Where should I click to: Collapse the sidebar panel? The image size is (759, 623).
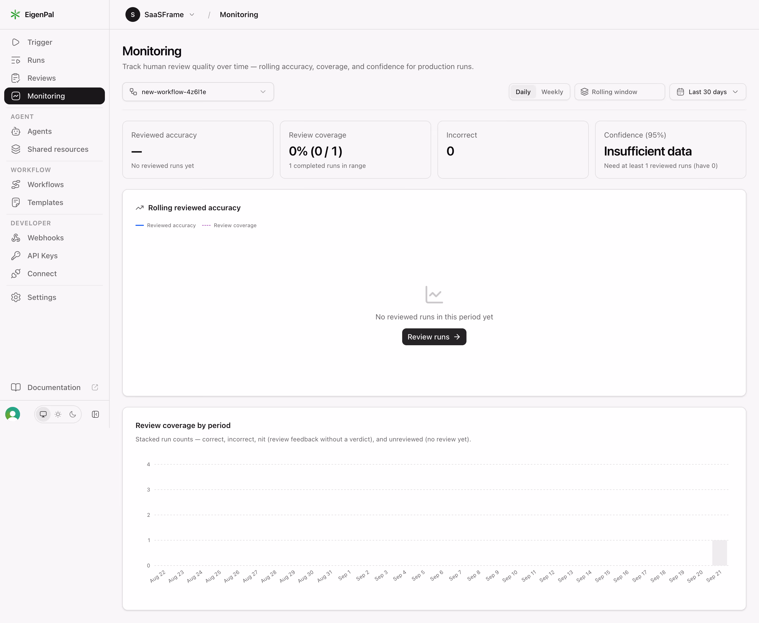95,415
